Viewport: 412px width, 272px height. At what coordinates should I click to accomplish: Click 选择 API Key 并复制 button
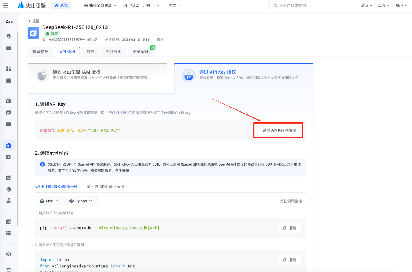[x=279, y=130]
